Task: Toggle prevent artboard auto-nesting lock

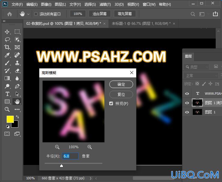Action: click(217, 84)
